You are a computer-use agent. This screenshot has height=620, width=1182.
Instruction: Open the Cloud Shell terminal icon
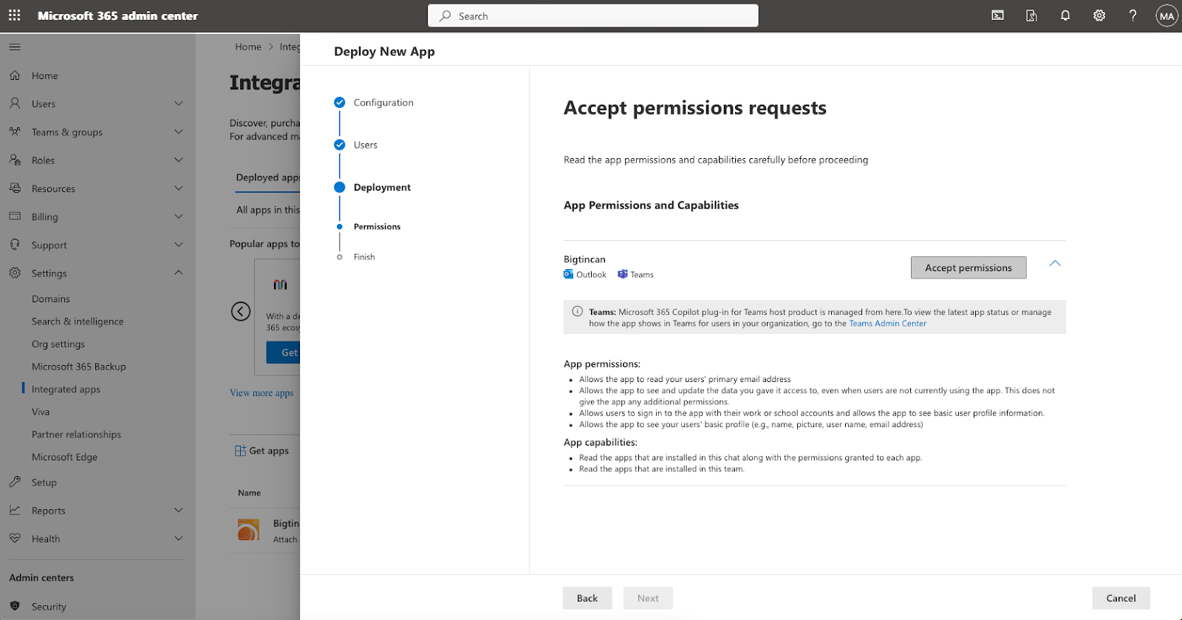[997, 16]
